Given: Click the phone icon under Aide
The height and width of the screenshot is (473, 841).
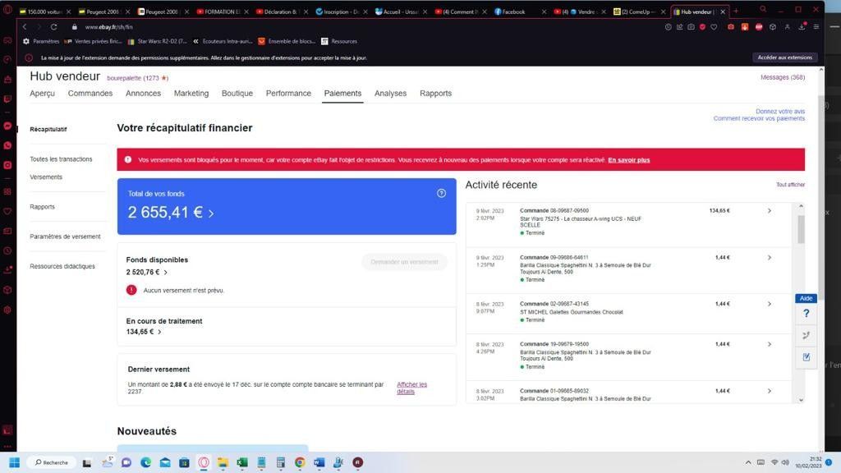Looking at the screenshot, I should pyautogui.click(x=806, y=335).
